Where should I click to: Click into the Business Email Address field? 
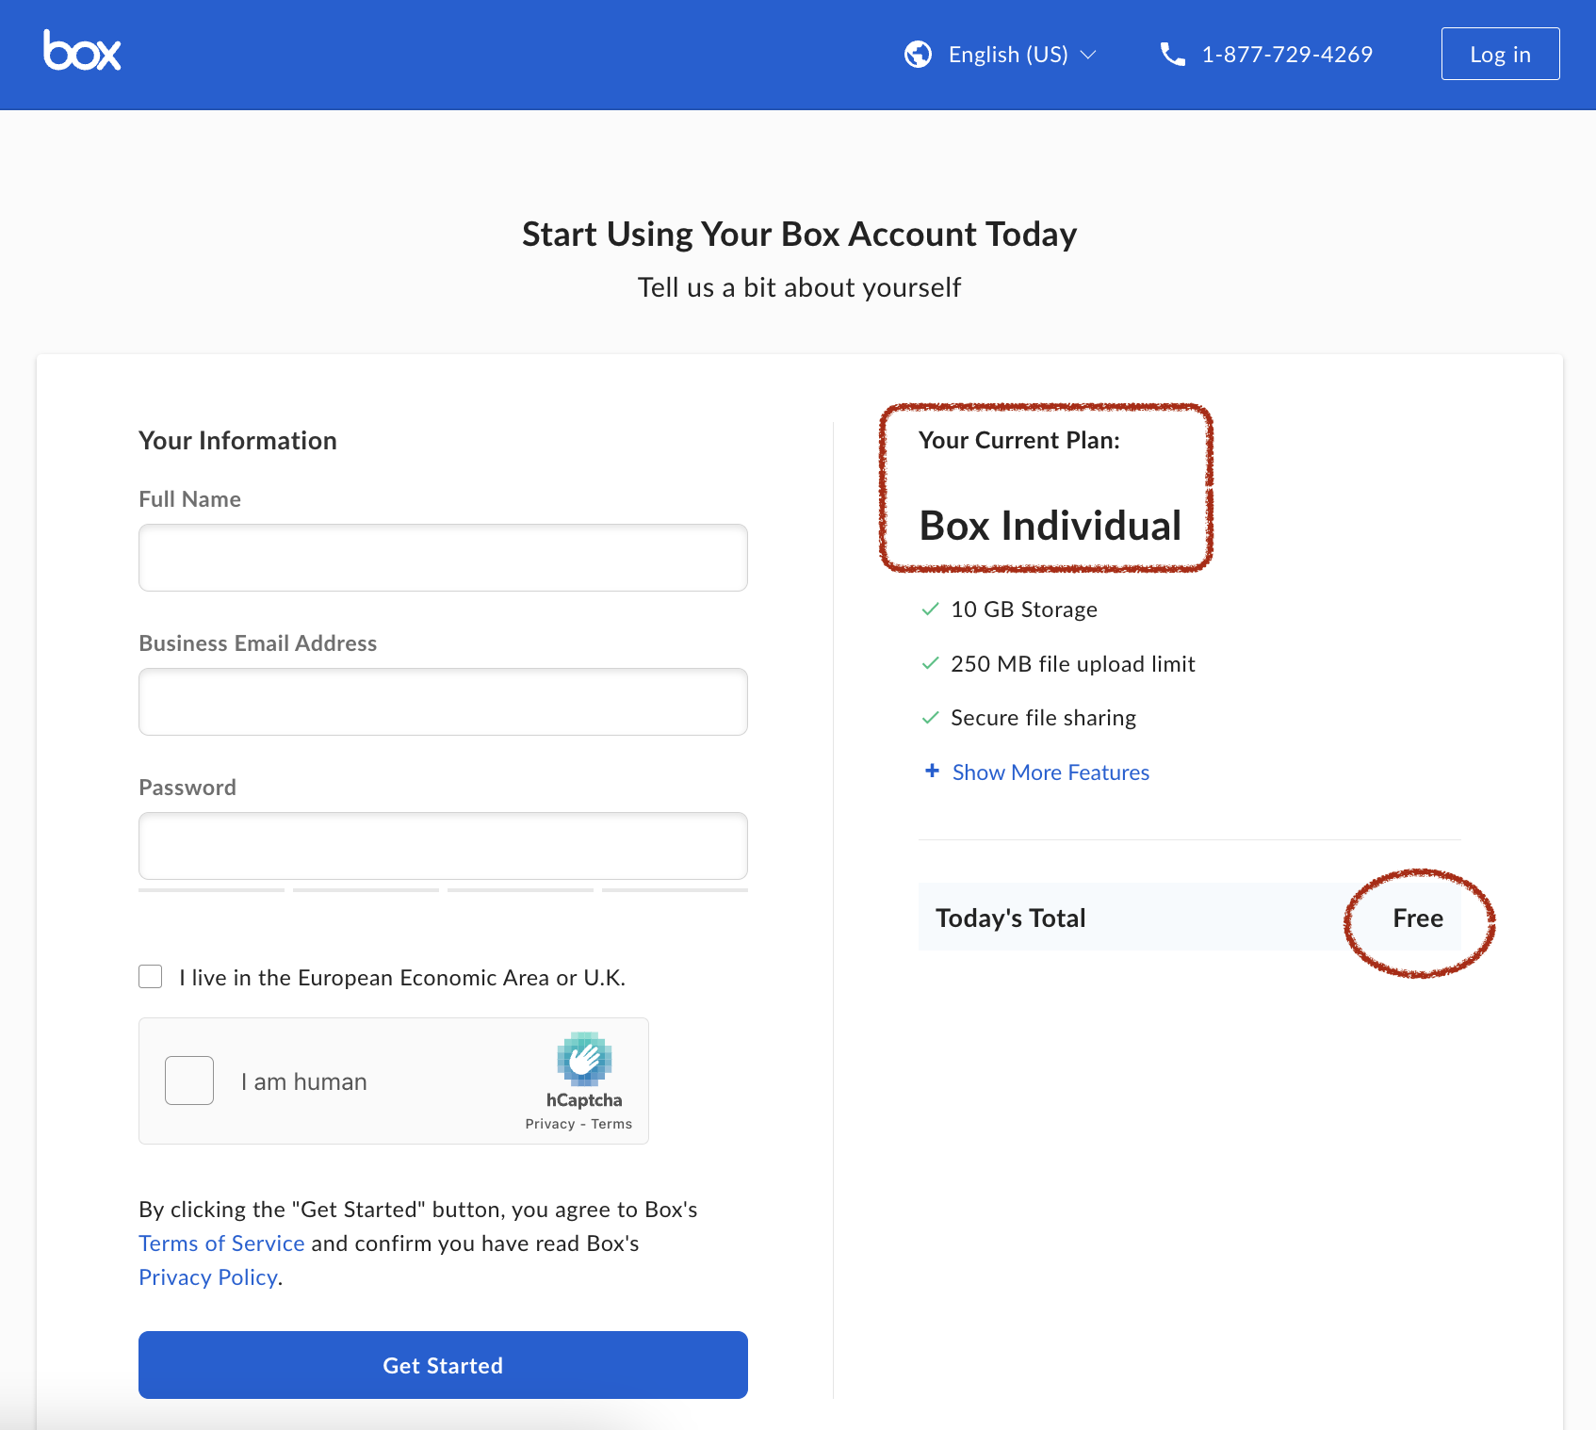[x=443, y=702]
